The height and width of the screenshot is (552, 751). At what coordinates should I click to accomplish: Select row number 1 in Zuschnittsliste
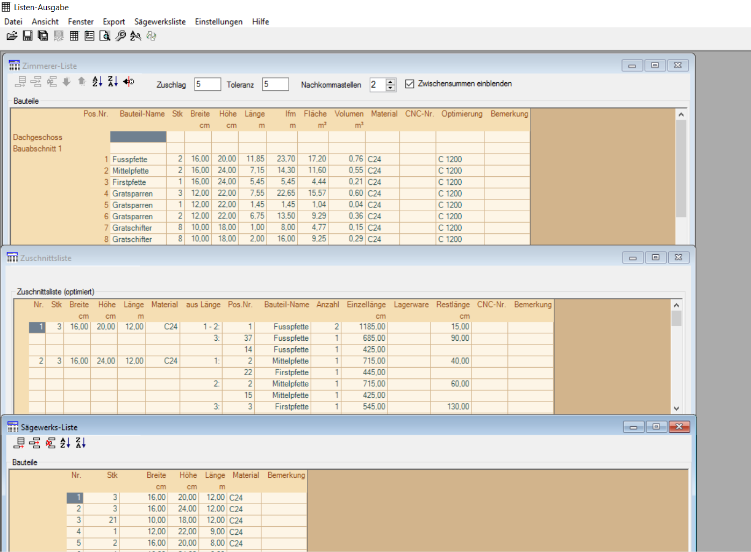(x=37, y=327)
